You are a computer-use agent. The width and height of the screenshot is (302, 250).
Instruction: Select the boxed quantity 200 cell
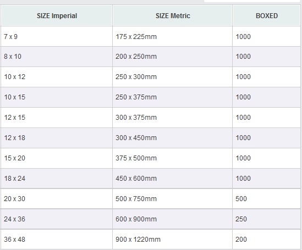click(266, 240)
